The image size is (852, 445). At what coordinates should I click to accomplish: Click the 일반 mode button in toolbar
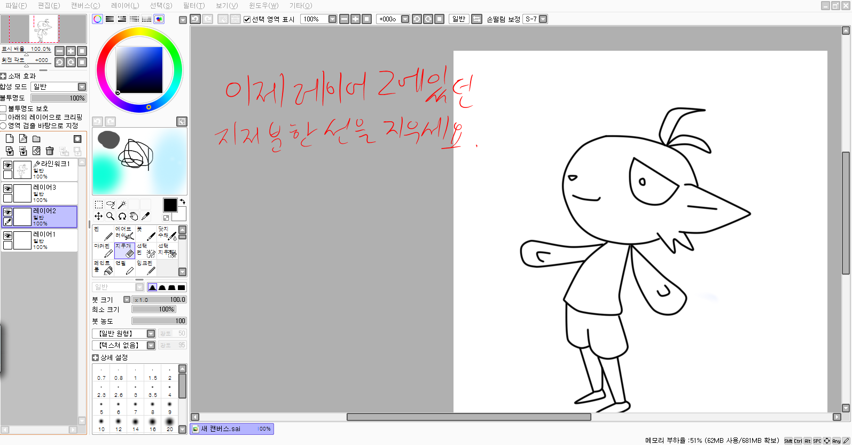coord(459,19)
